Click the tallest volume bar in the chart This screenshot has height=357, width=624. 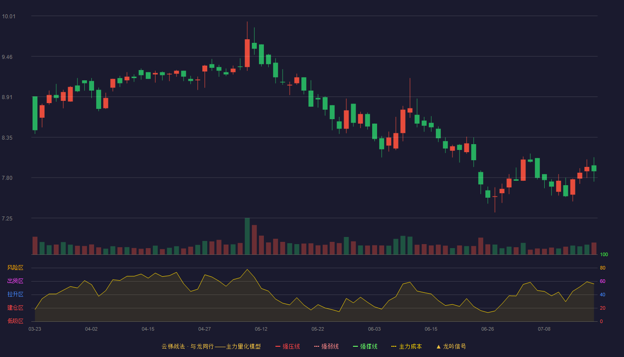247,236
